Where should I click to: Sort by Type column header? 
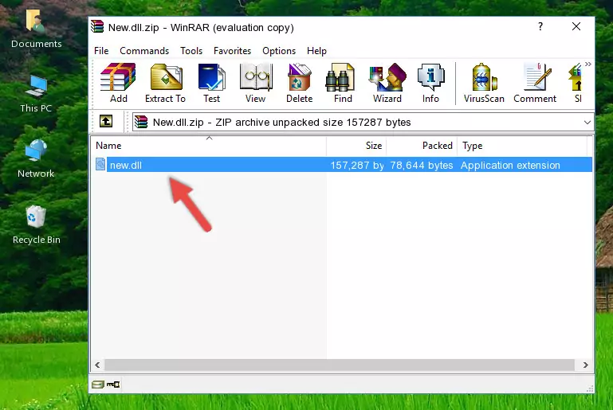tap(522, 146)
